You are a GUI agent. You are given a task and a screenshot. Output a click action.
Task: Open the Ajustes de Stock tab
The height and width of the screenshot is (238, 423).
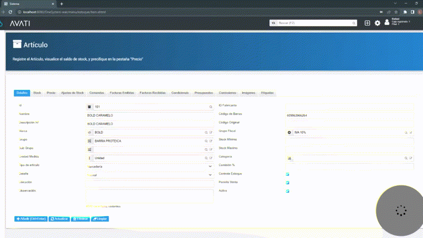click(72, 93)
